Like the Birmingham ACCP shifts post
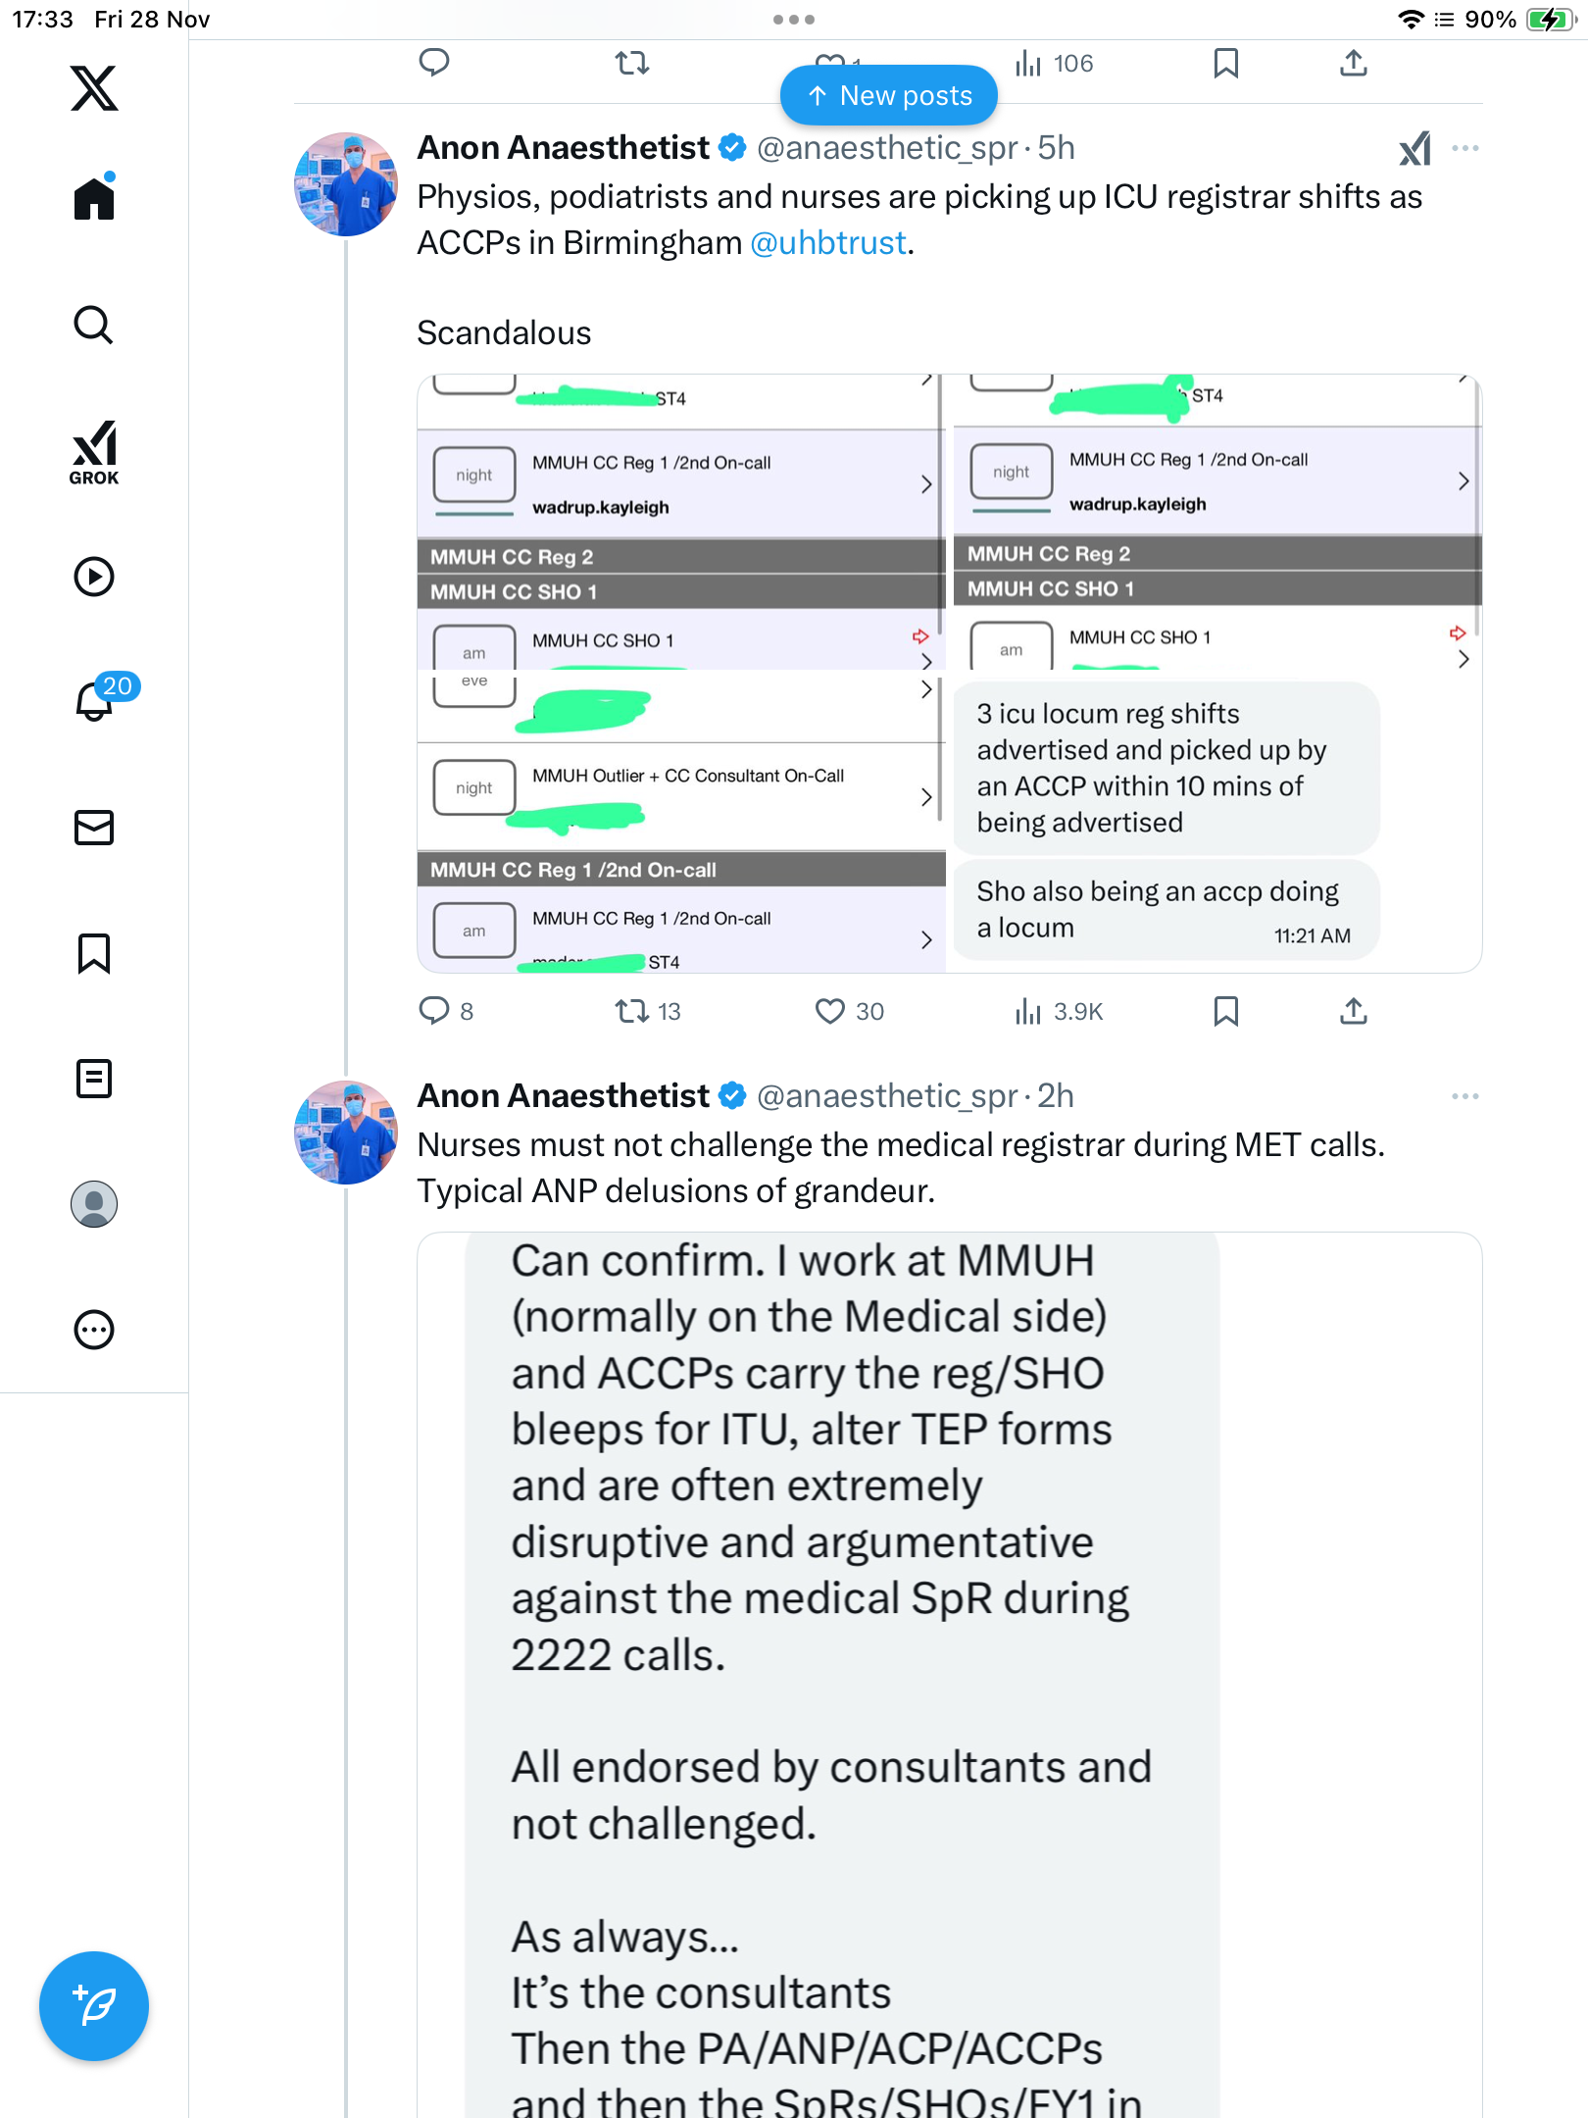Image resolution: width=1588 pixels, height=2118 pixels. [830, 1011]
